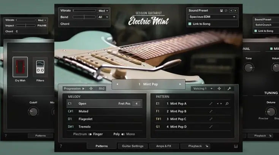Screen dimensions: 279x155
Task: Open the Vibrato Med dropdown in main window
Action: tap(103, 11)
